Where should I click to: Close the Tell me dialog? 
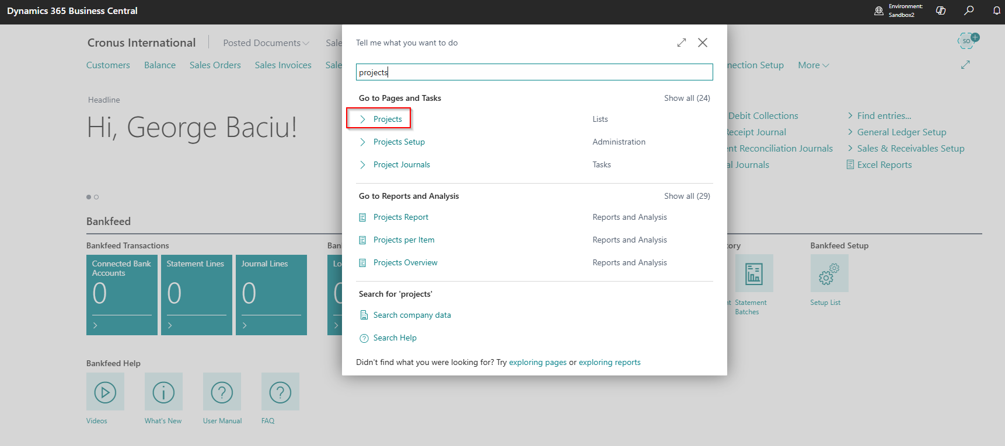[x=703, y=43]
